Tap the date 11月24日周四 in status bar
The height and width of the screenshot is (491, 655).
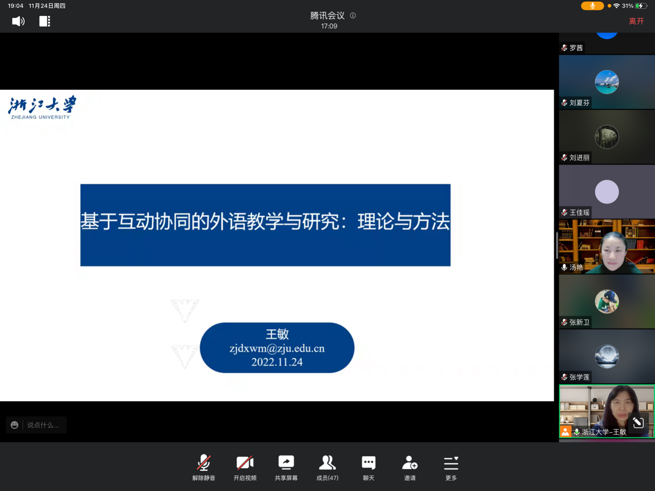pos(47,6)
